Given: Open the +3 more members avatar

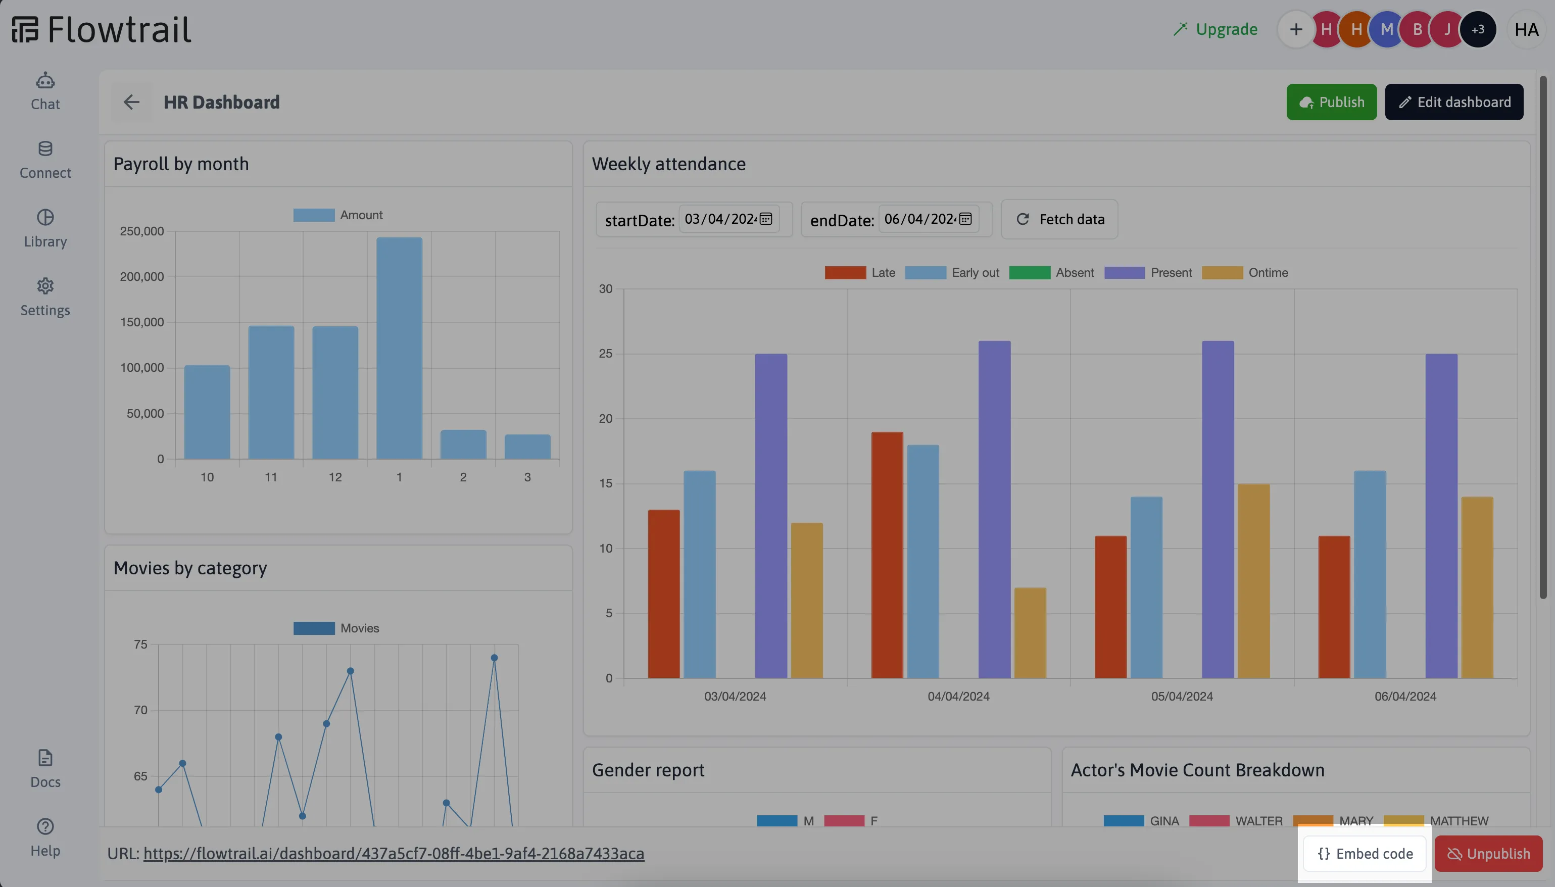Looking at the screenshot, I should pos(1478,29).
